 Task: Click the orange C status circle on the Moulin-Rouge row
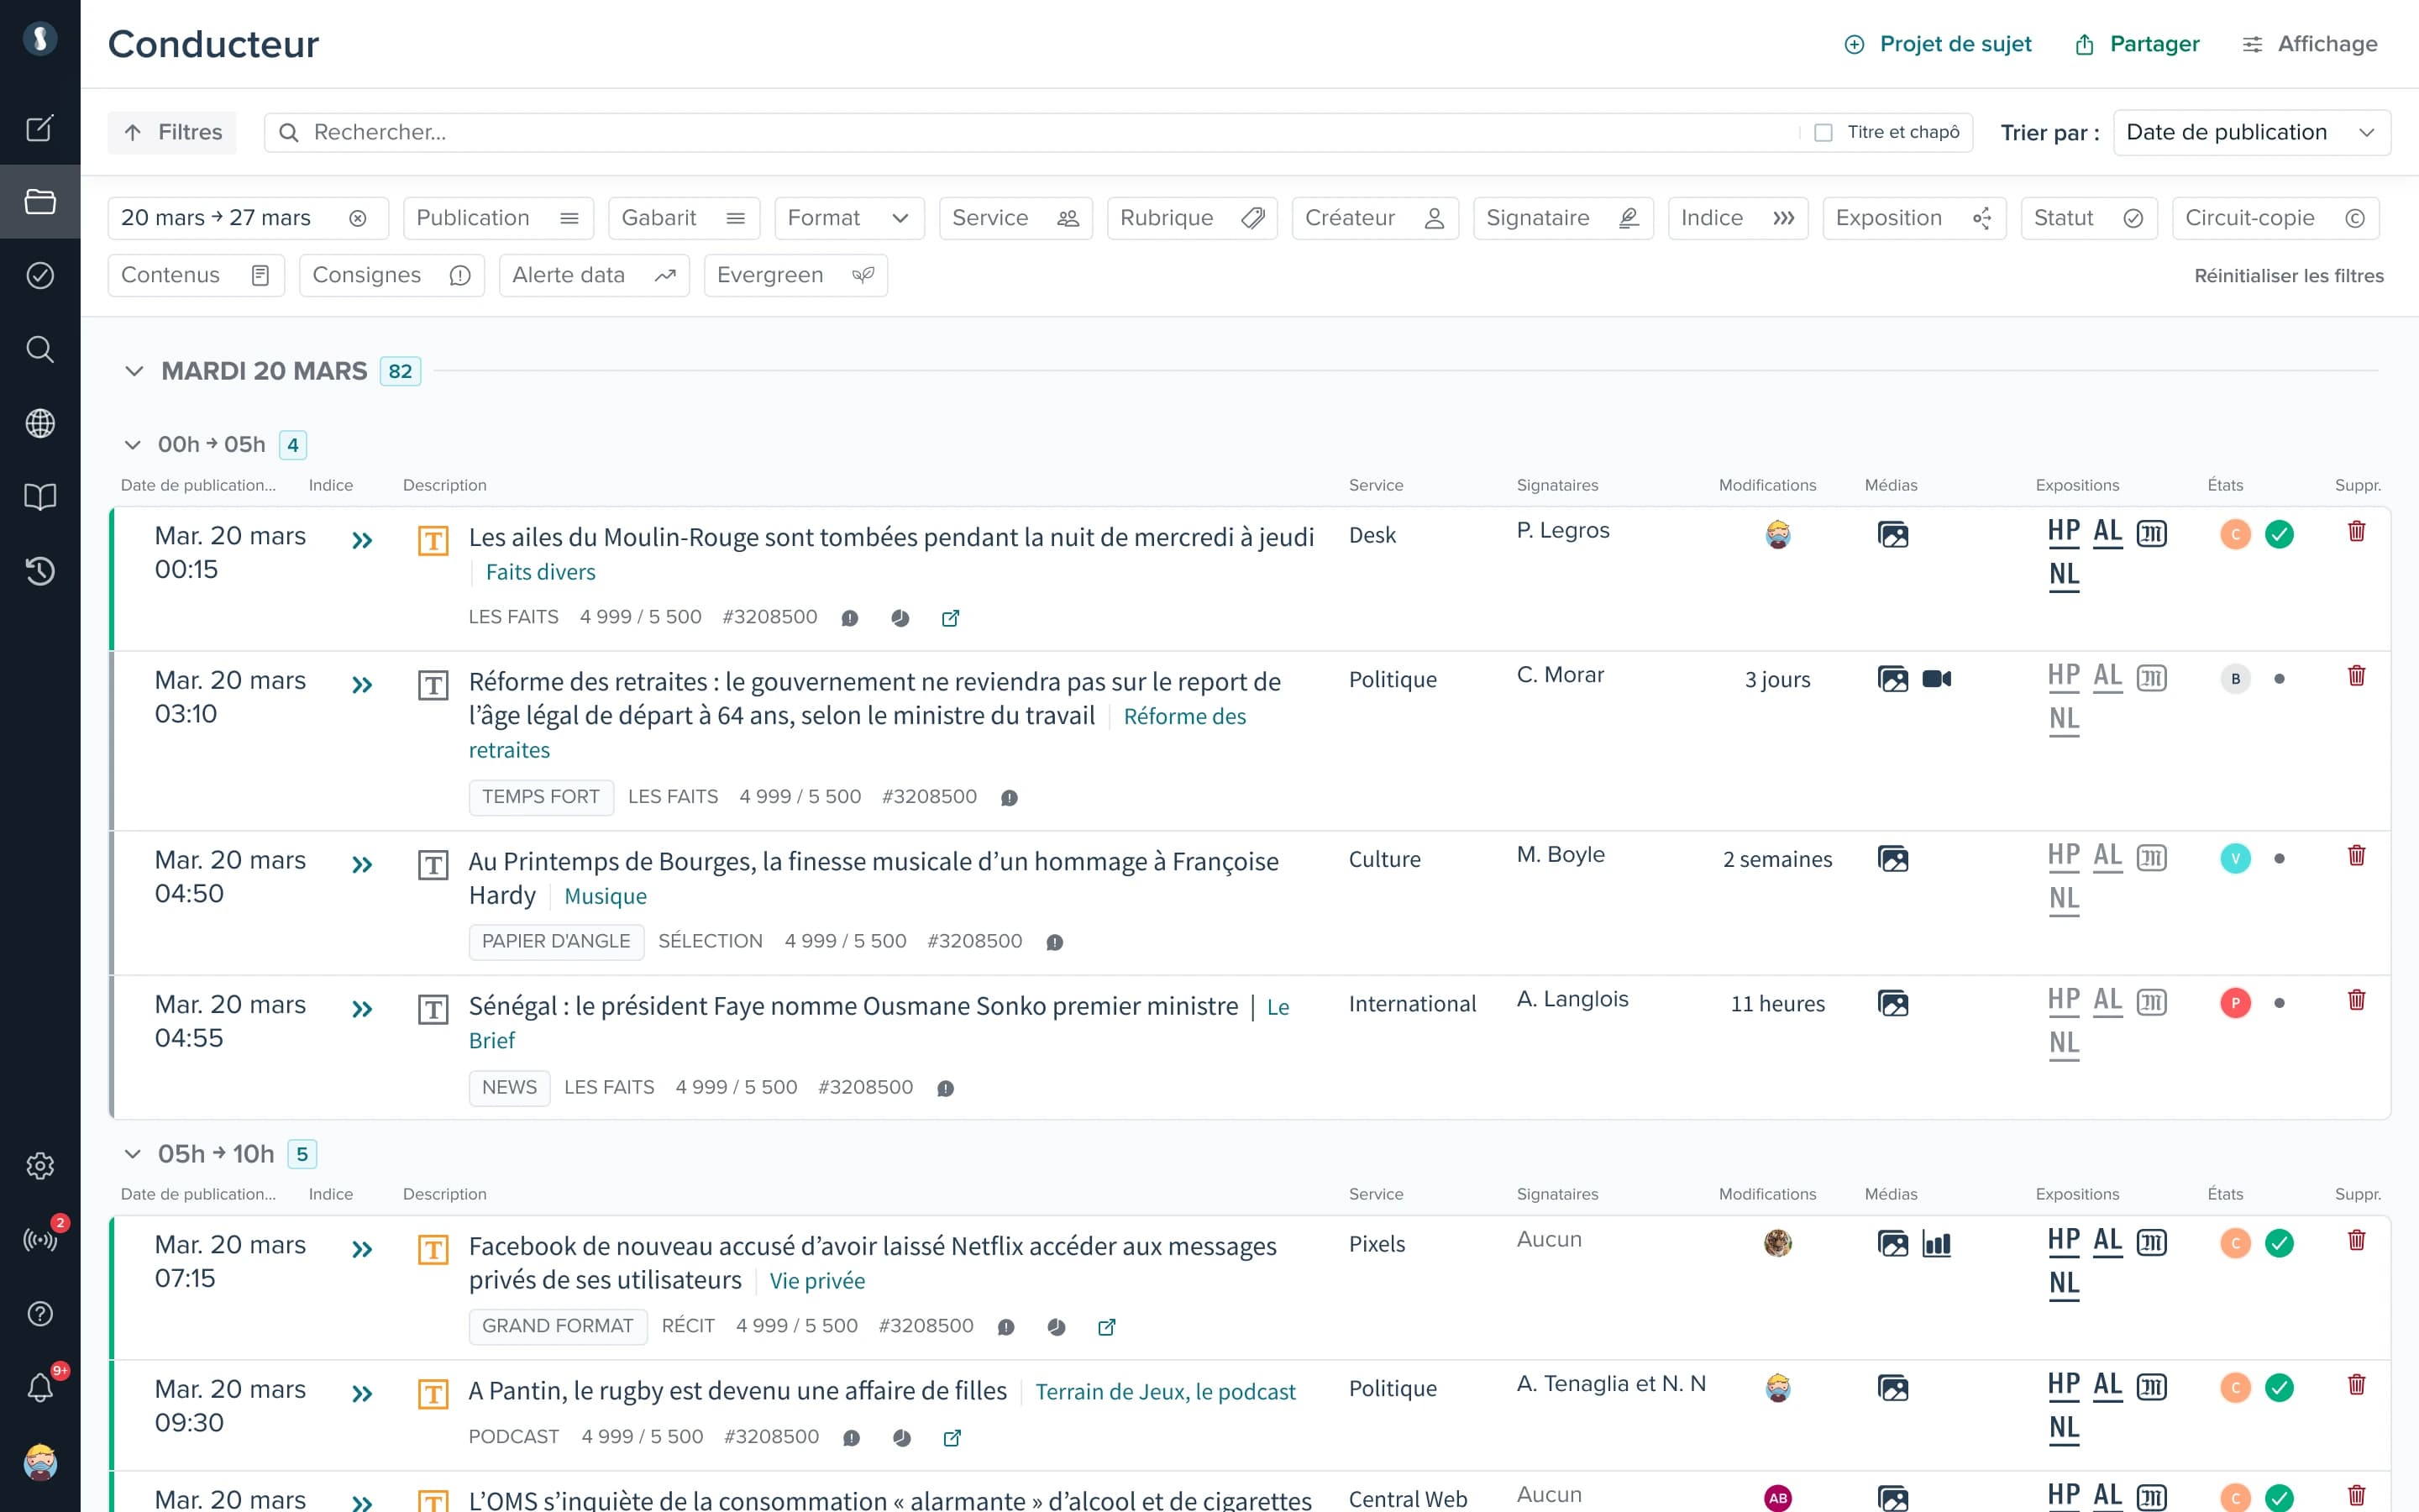[x=2235, y=534]
